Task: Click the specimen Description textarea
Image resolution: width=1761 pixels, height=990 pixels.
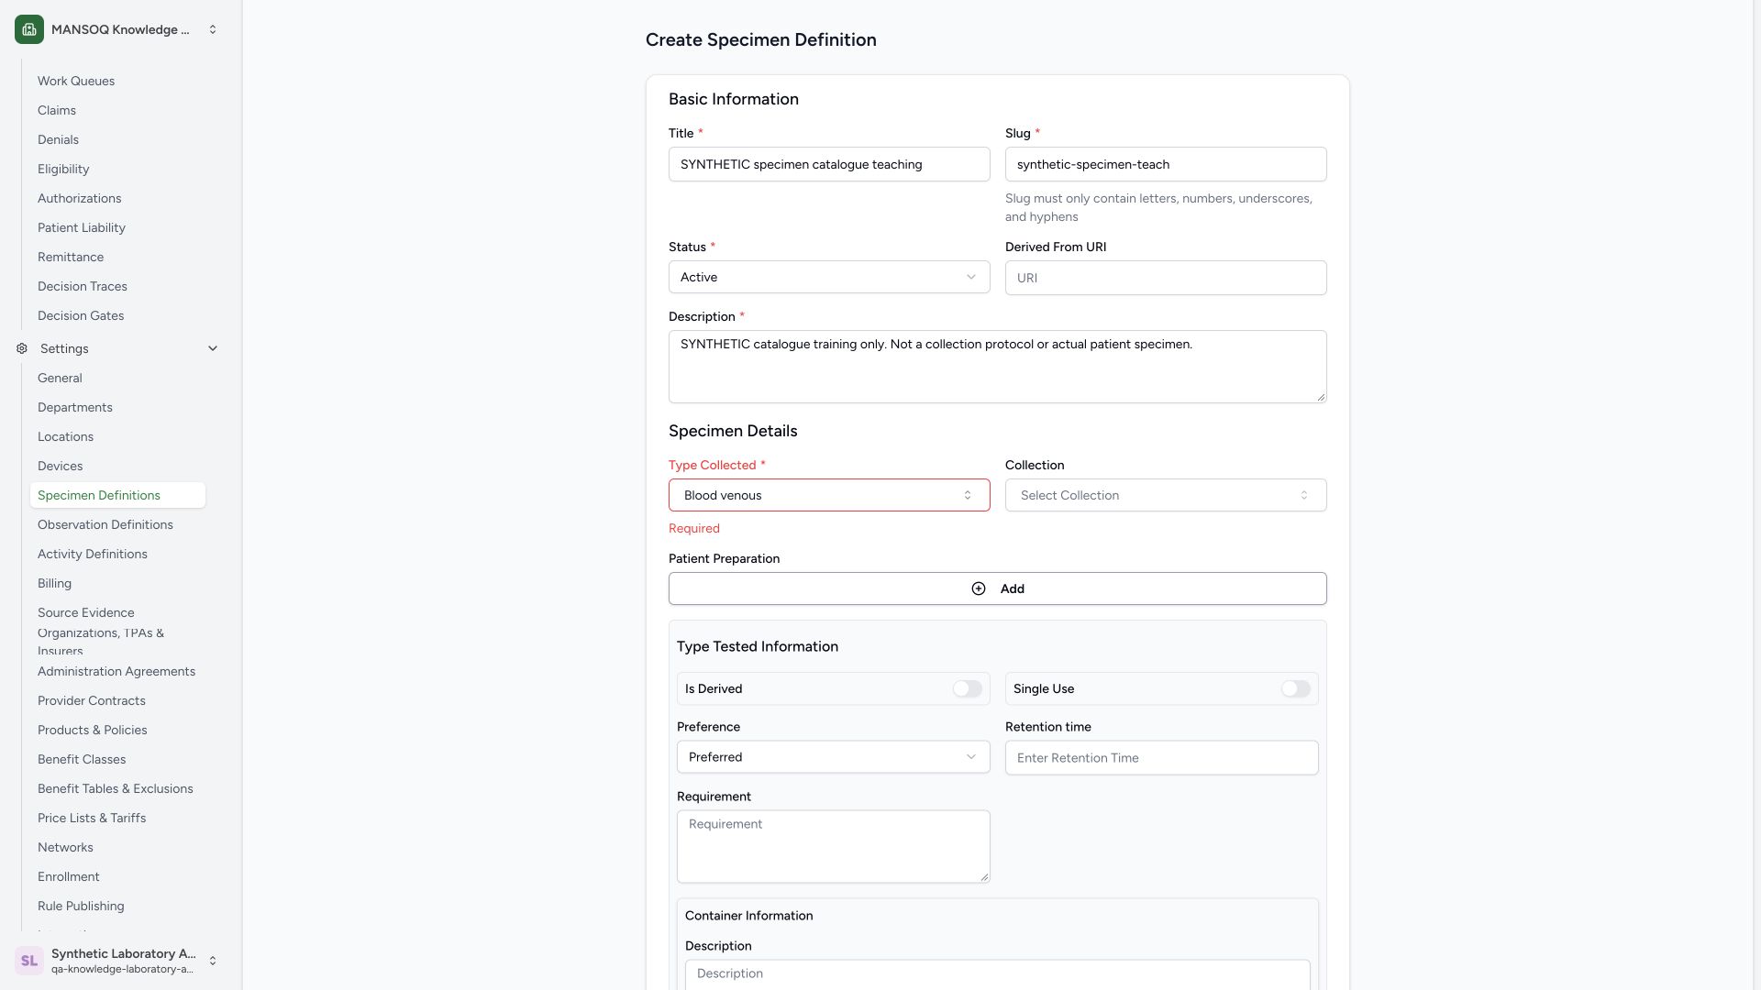Action: point(998,367)
